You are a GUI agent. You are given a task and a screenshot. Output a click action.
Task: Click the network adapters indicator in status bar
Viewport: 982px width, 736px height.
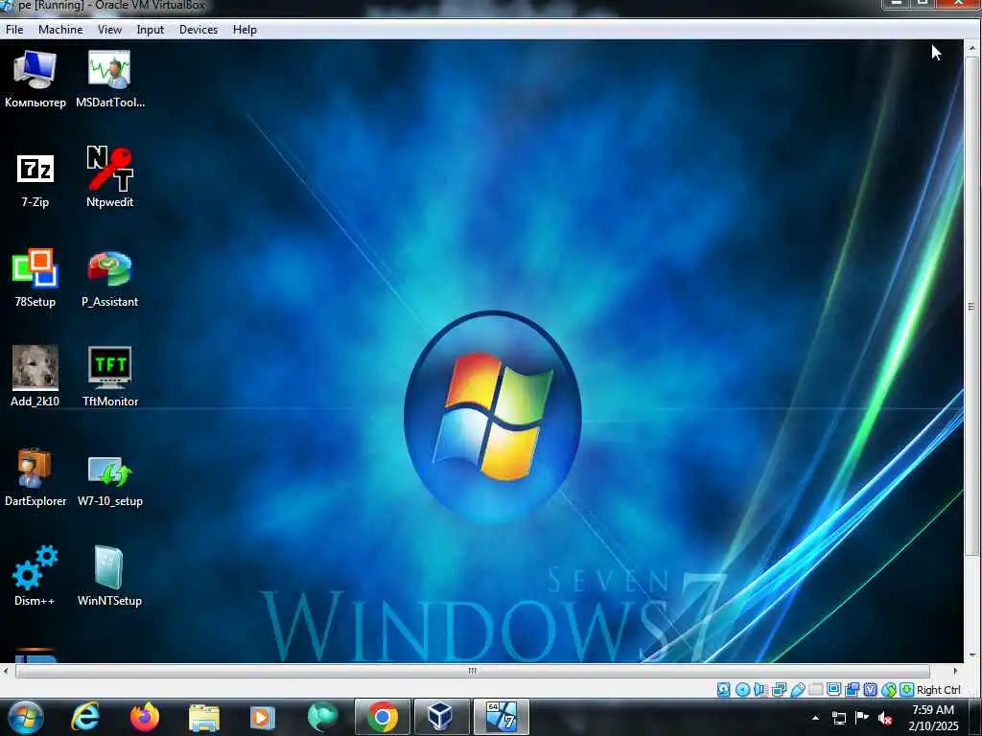(x=779, y=690)
